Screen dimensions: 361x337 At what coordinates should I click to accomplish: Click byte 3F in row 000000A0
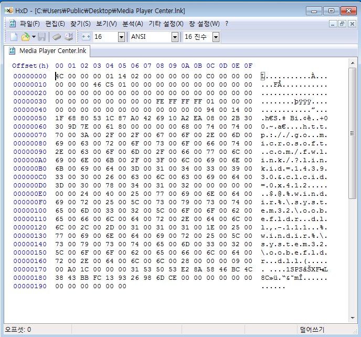[160, 160]
